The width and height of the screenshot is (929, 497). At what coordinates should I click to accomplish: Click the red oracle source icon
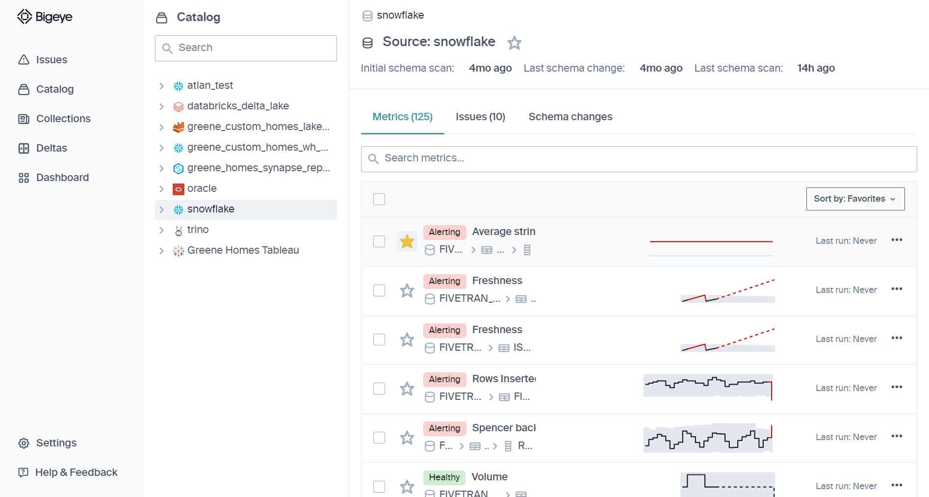(x=179, y=189)
